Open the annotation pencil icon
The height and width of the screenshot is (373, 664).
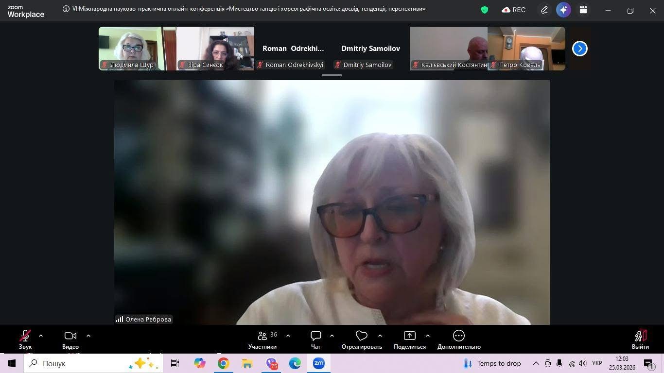click(x=544, y=10)
